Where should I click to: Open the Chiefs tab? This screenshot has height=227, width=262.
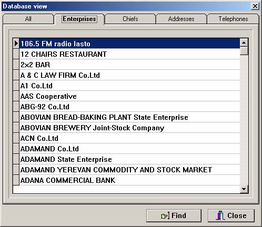pos(130,19)
